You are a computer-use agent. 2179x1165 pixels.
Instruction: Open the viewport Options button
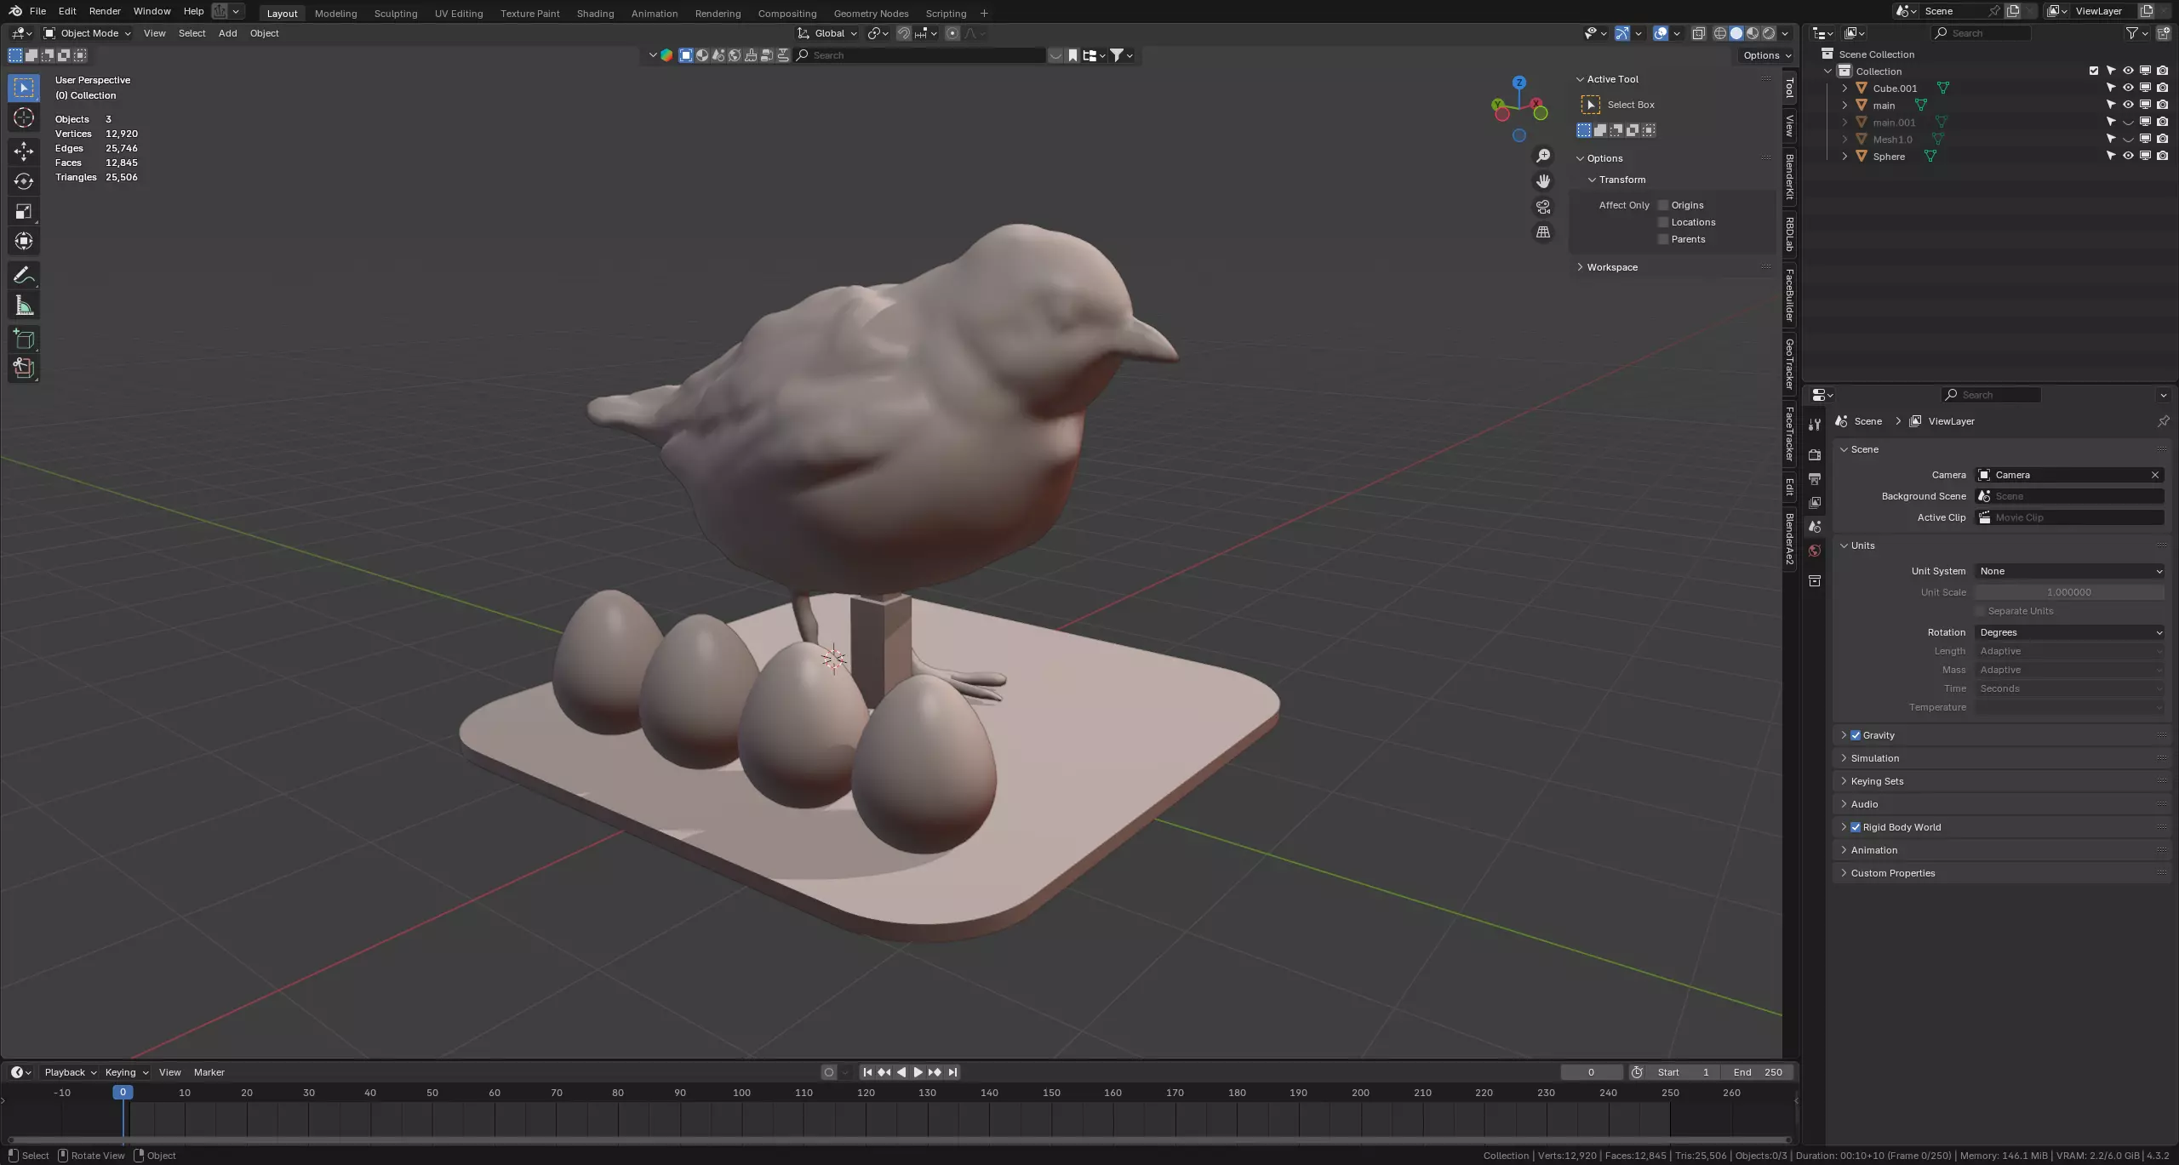[x=1766, y=55]
